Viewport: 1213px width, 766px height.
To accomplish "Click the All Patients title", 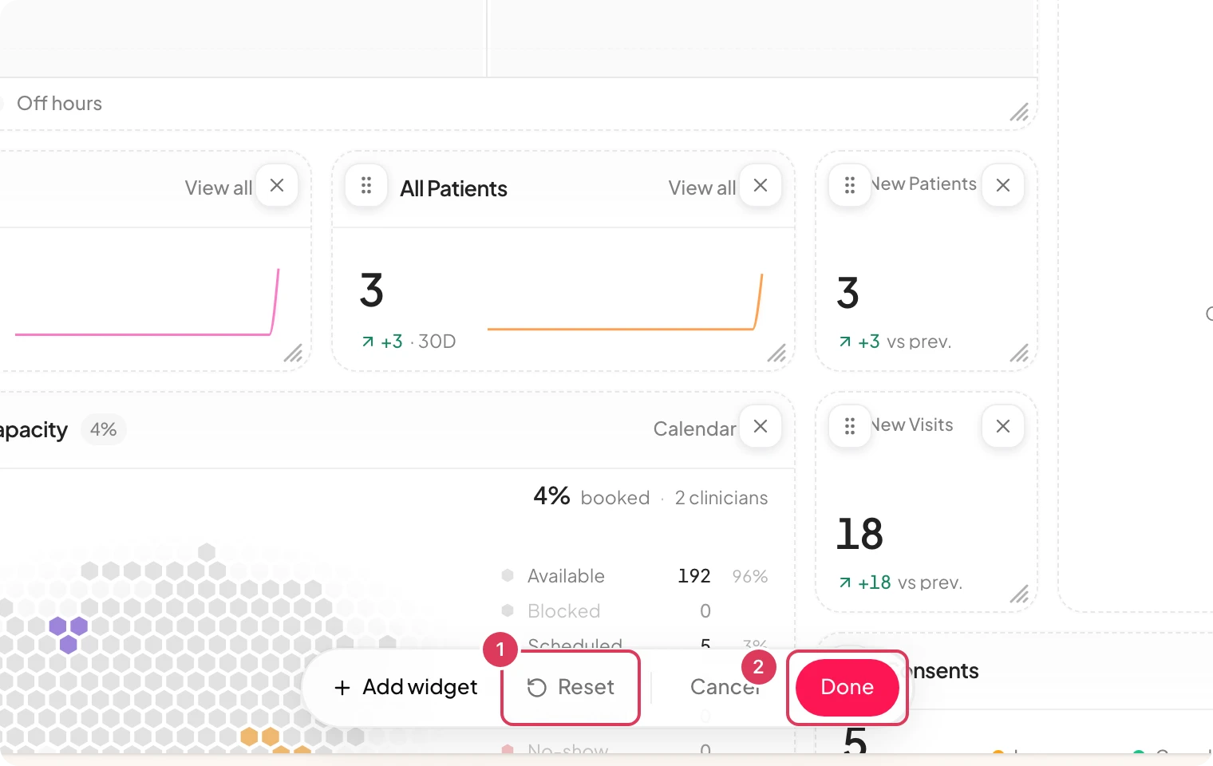I will (453, 189).
